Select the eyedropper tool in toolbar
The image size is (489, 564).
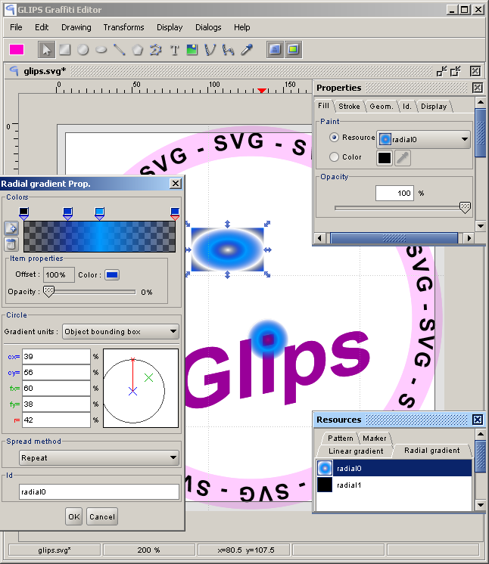(x=247, y=50)
